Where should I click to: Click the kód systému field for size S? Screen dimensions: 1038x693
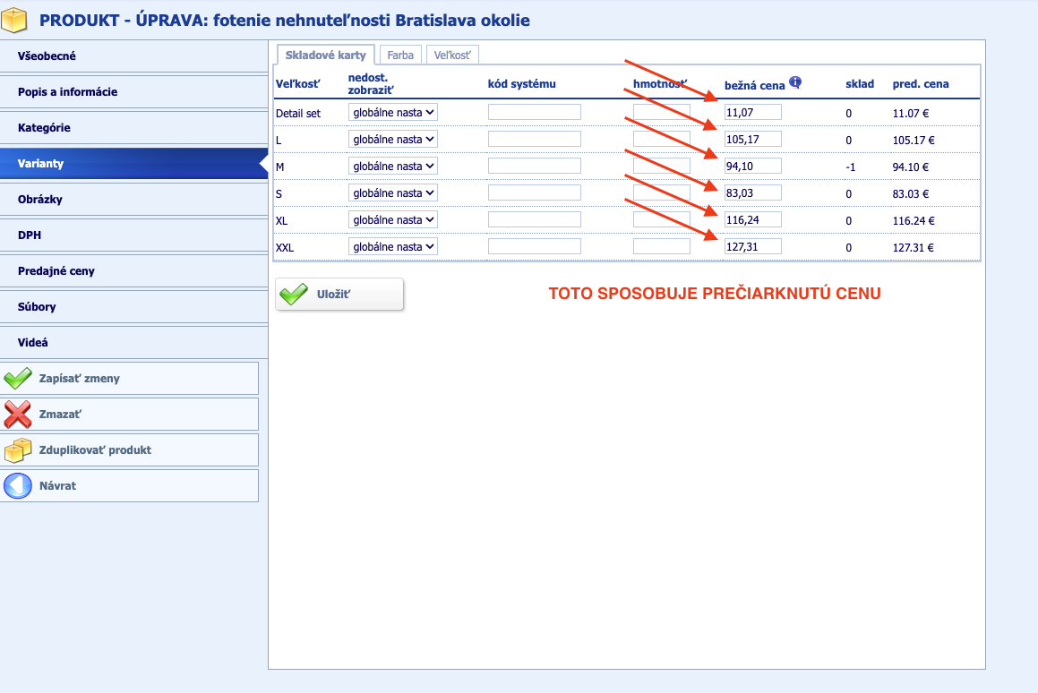coord(534,192)
